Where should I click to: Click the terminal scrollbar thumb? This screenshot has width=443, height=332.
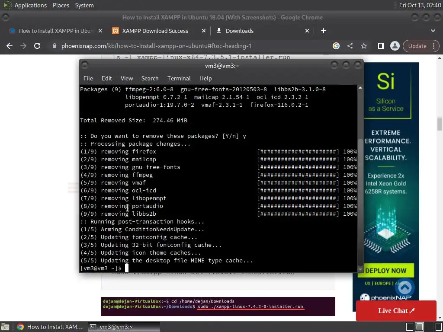[x=360, y=202]
